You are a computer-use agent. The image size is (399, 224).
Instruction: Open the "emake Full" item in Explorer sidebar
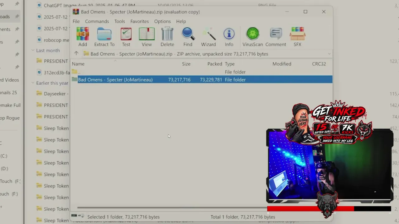(10, 105)
